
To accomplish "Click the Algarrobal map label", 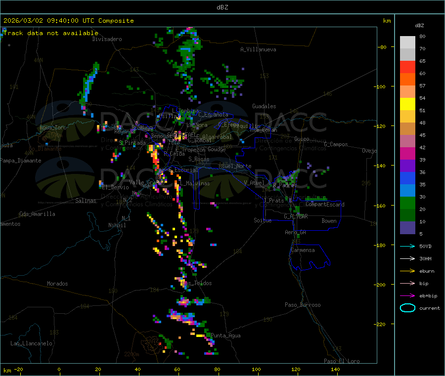I will tap(217, 137).
